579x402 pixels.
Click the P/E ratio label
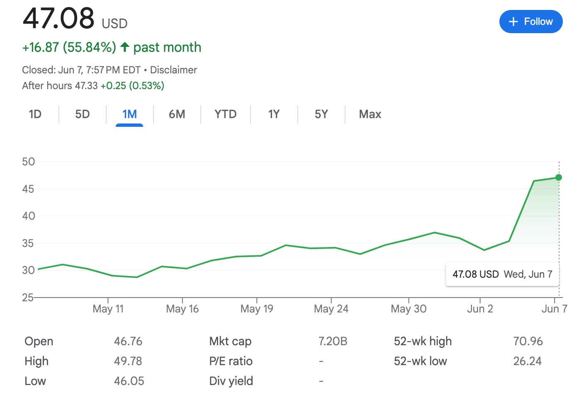[231, 361]
